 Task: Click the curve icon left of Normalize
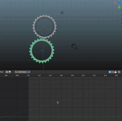click(16, 72)
